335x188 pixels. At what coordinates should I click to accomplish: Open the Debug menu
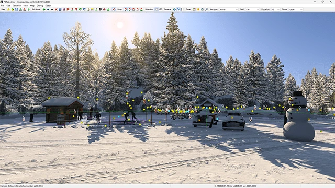coord(40,6)
